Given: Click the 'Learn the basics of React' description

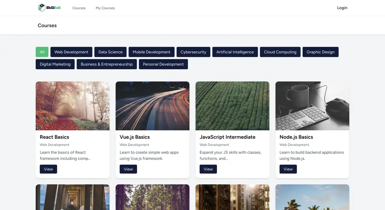Looking at the screenshot, I should (x=65, y=155).
